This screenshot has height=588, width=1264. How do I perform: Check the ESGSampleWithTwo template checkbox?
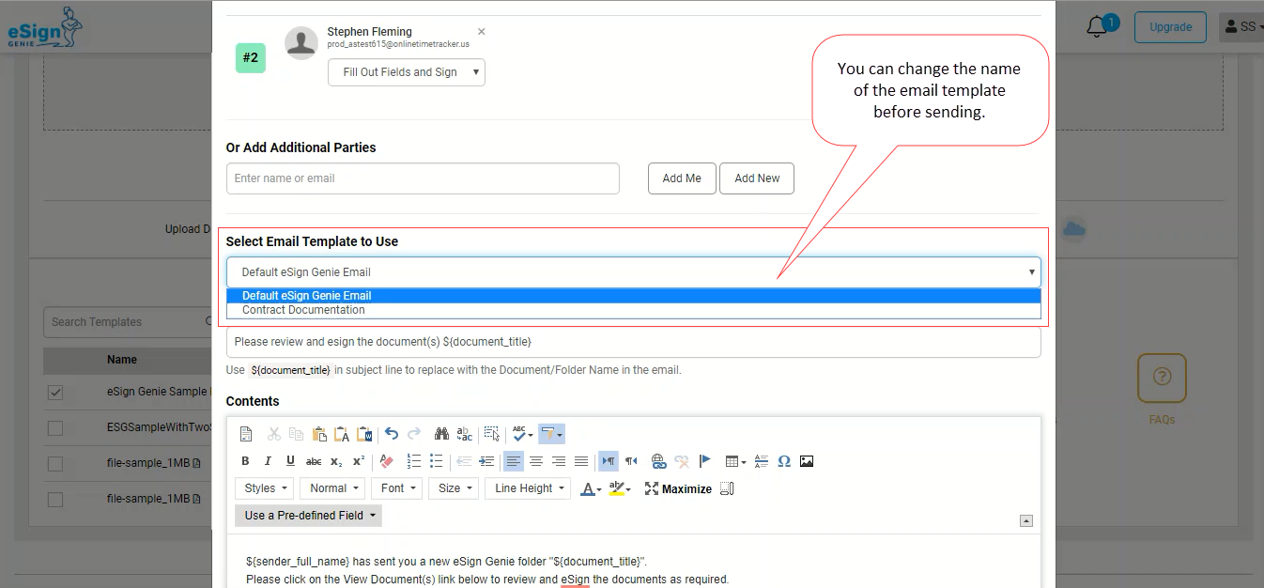click(55, 428)
